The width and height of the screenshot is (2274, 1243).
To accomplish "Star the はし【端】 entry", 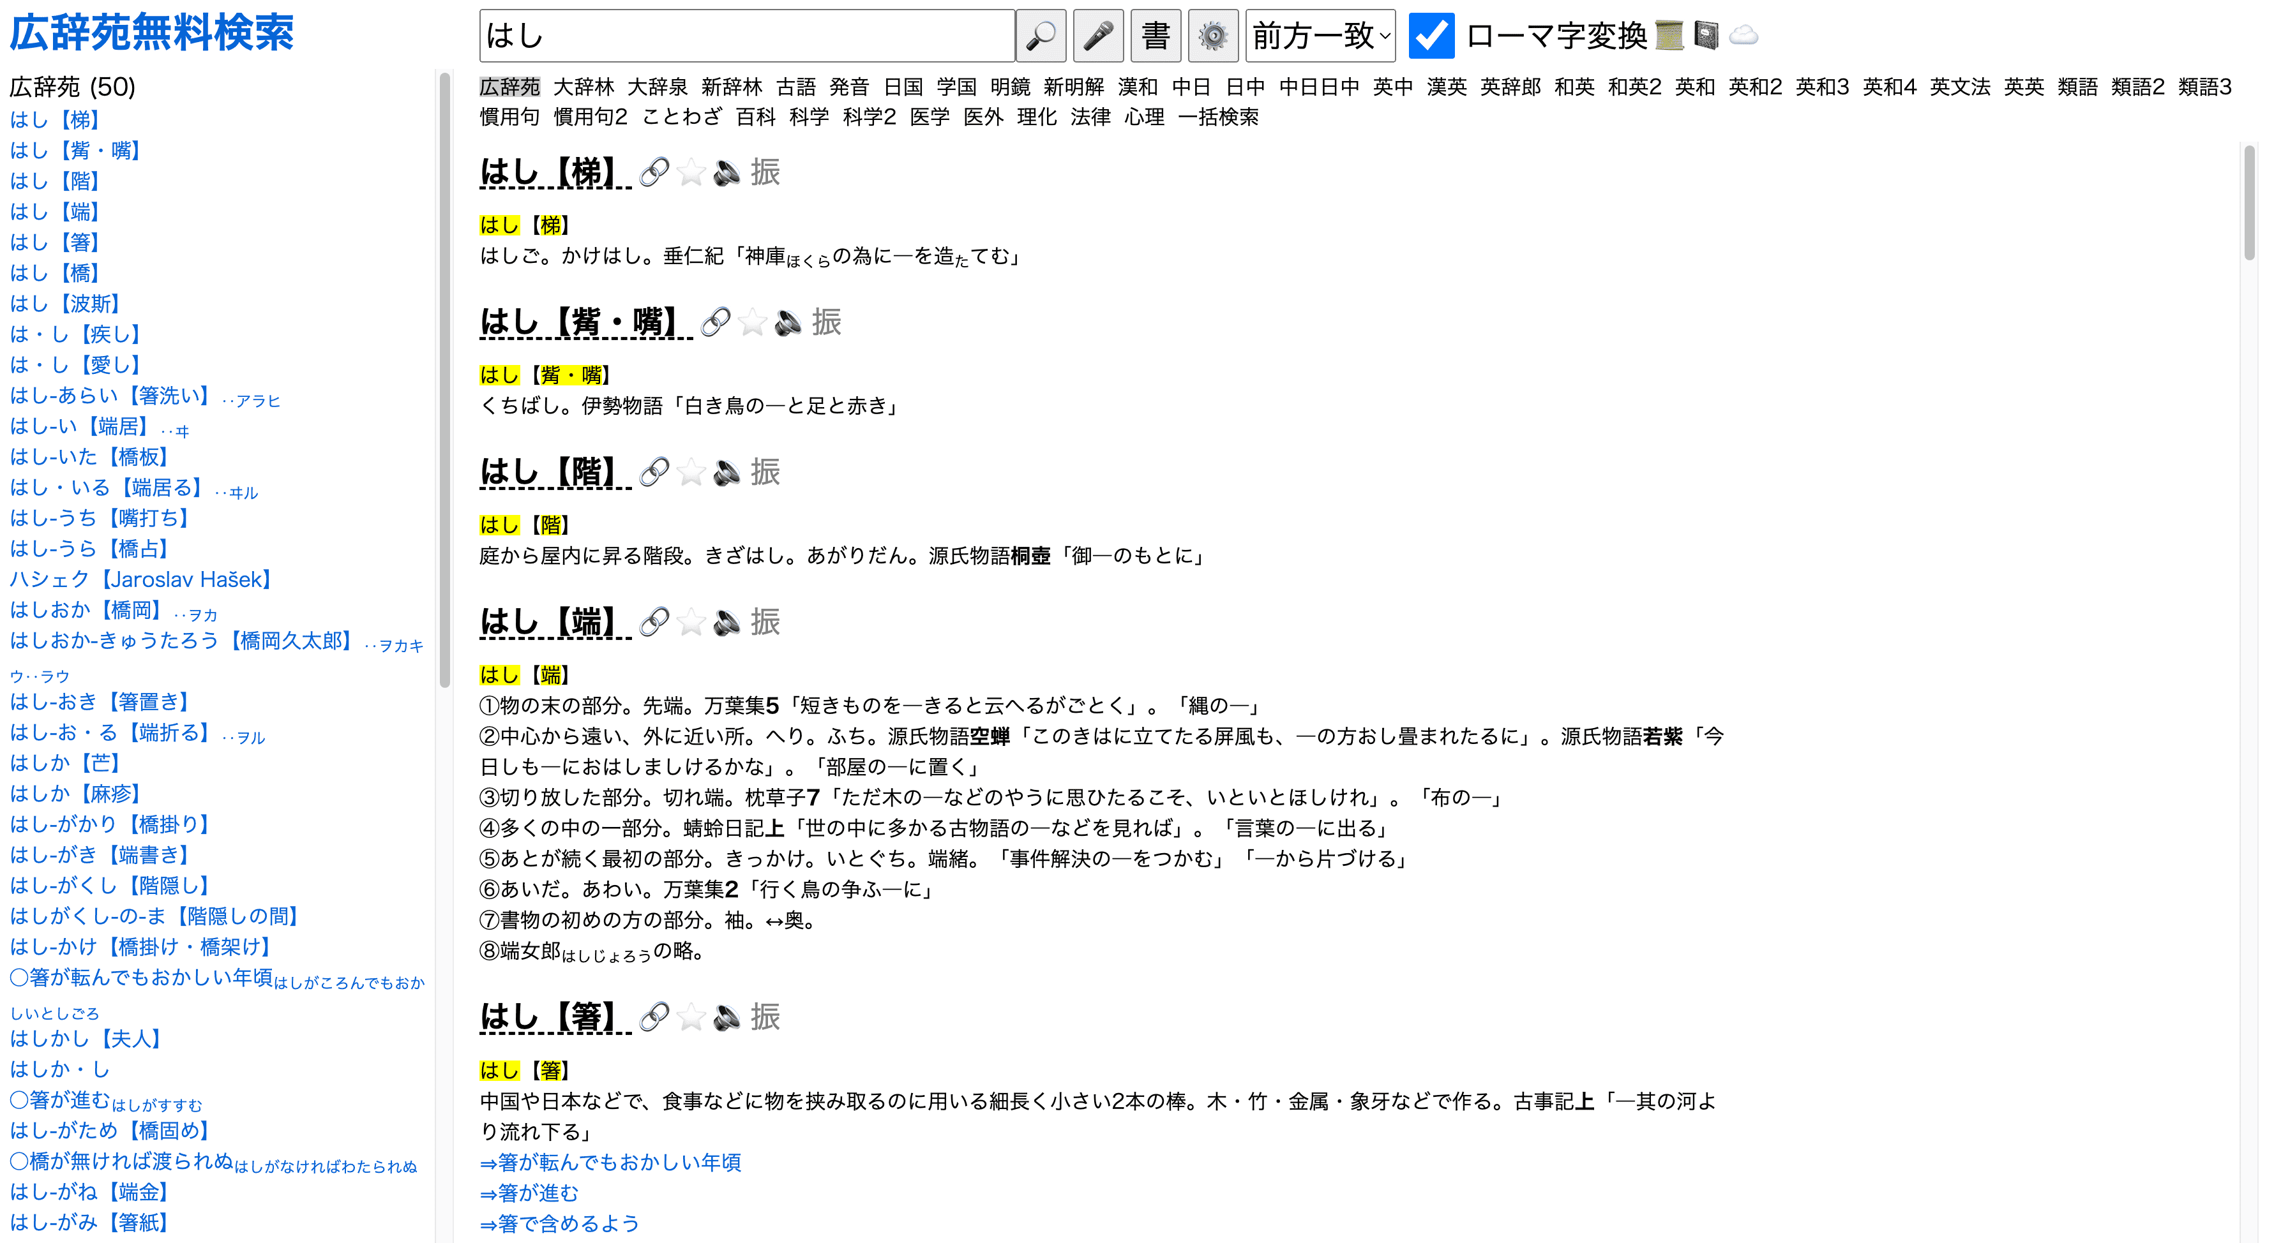I will tap(691, 622).
